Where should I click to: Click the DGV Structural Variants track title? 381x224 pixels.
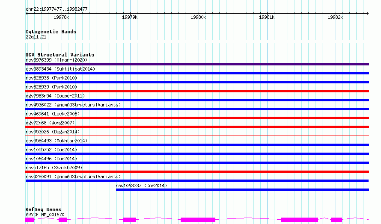pos(60,55)
